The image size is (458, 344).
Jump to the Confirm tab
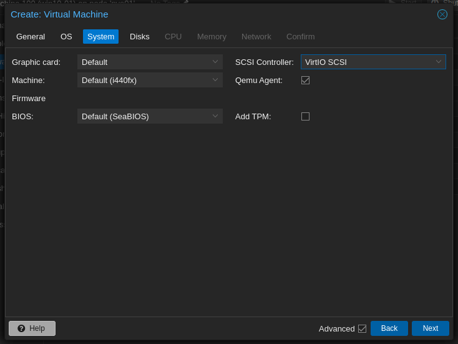300,37
